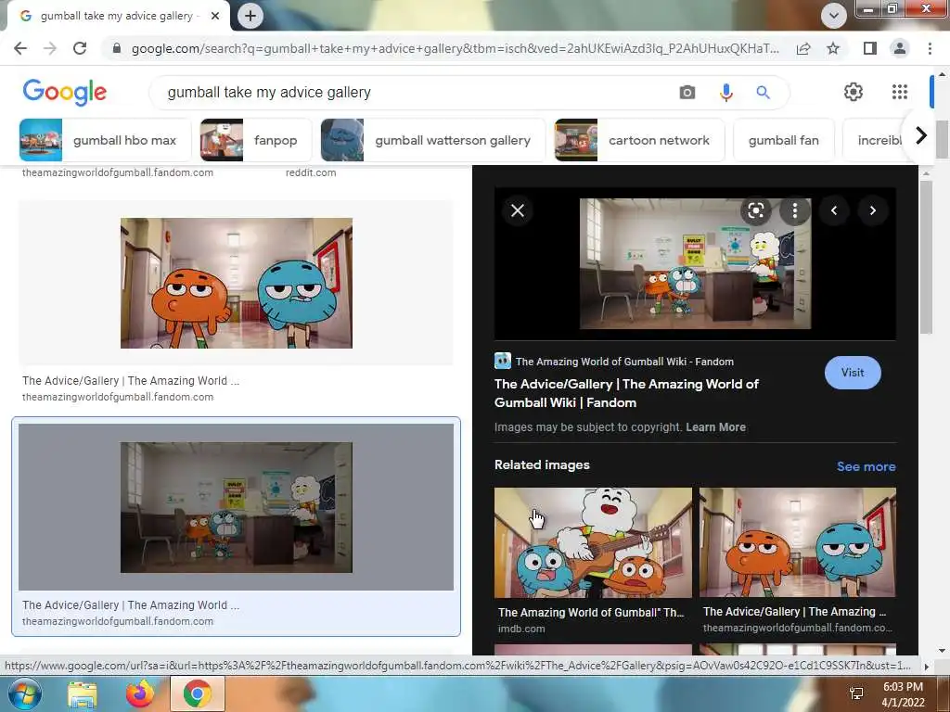
Task: Open a new browser tab
Action: (x=250, y=16)
